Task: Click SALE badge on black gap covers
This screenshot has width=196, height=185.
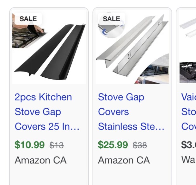Action: pos(28,19)
